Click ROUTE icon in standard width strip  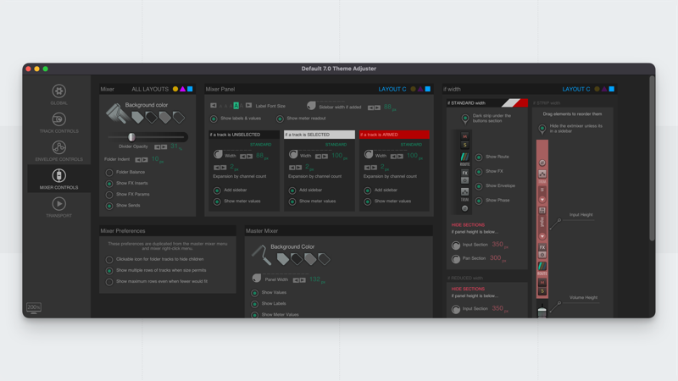(464, 159)
